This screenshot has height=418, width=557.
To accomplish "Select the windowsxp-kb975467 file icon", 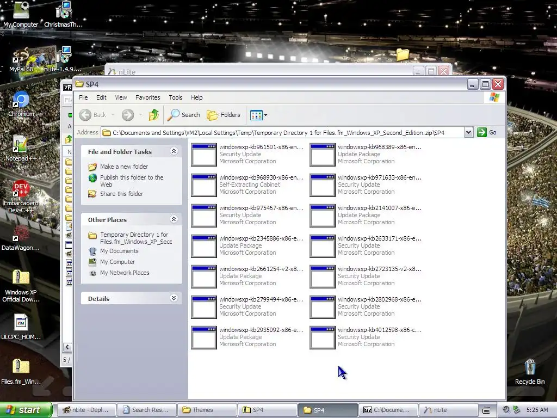I will coord(204,216).
